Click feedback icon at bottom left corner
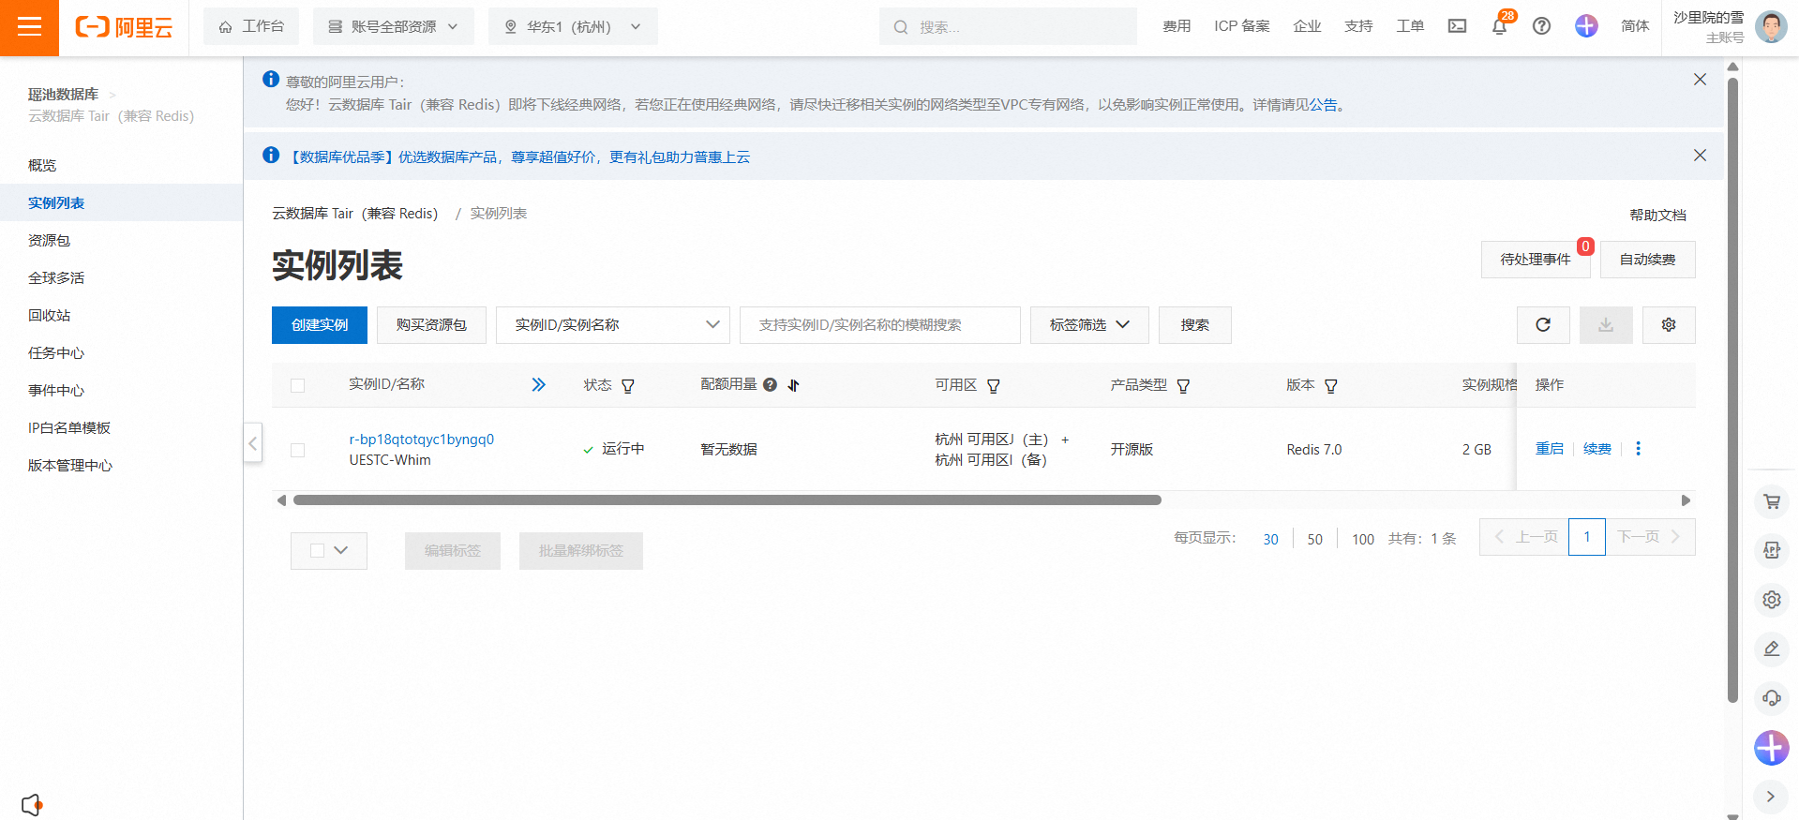The image size is (1799, 820). 31,804
